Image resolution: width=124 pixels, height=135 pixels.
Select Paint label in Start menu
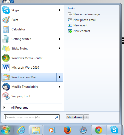tap(15, 20)
